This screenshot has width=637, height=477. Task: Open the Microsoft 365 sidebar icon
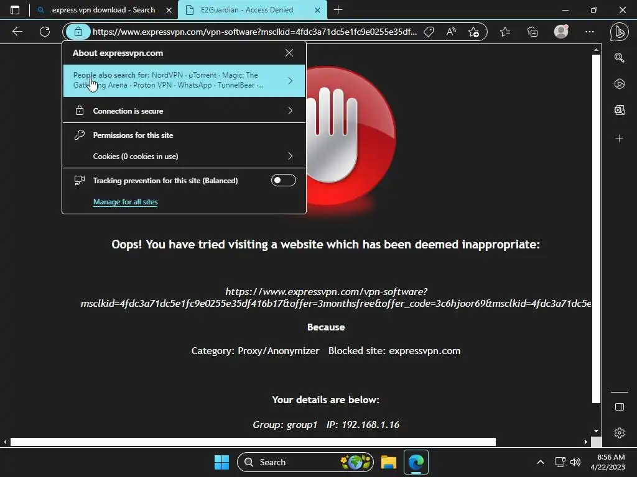(619, 84)
